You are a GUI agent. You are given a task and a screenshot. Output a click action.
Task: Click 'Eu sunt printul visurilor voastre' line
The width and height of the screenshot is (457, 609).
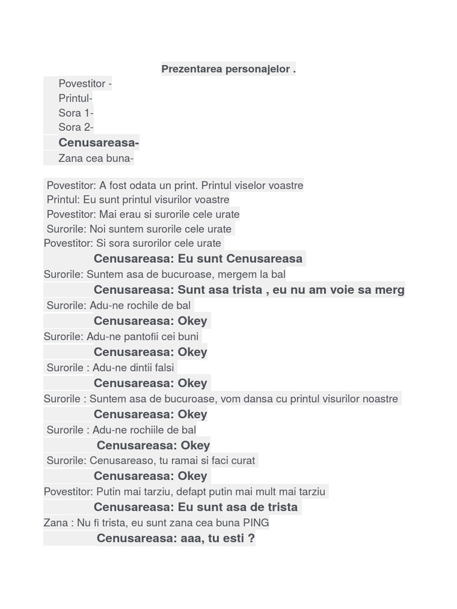click(x=138, y=200)
